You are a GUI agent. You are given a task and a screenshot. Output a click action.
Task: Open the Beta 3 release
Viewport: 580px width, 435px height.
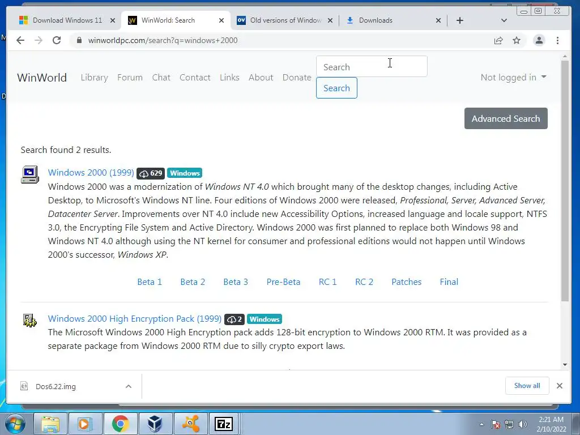[236, 282]
